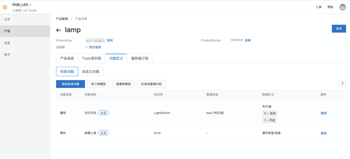The height and width of the screenshot is (159, 350).
Task: Go to device management via 前往管理
Action: (95, 47)
